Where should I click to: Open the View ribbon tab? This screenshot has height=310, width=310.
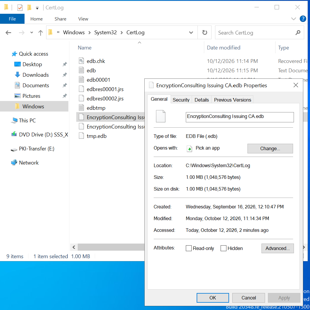point(83,19)
